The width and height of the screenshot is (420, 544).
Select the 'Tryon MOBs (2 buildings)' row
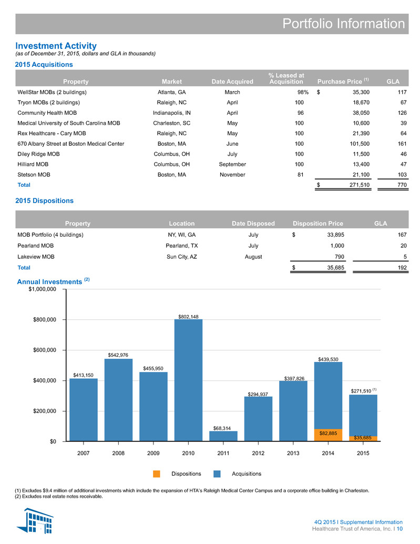212,103
